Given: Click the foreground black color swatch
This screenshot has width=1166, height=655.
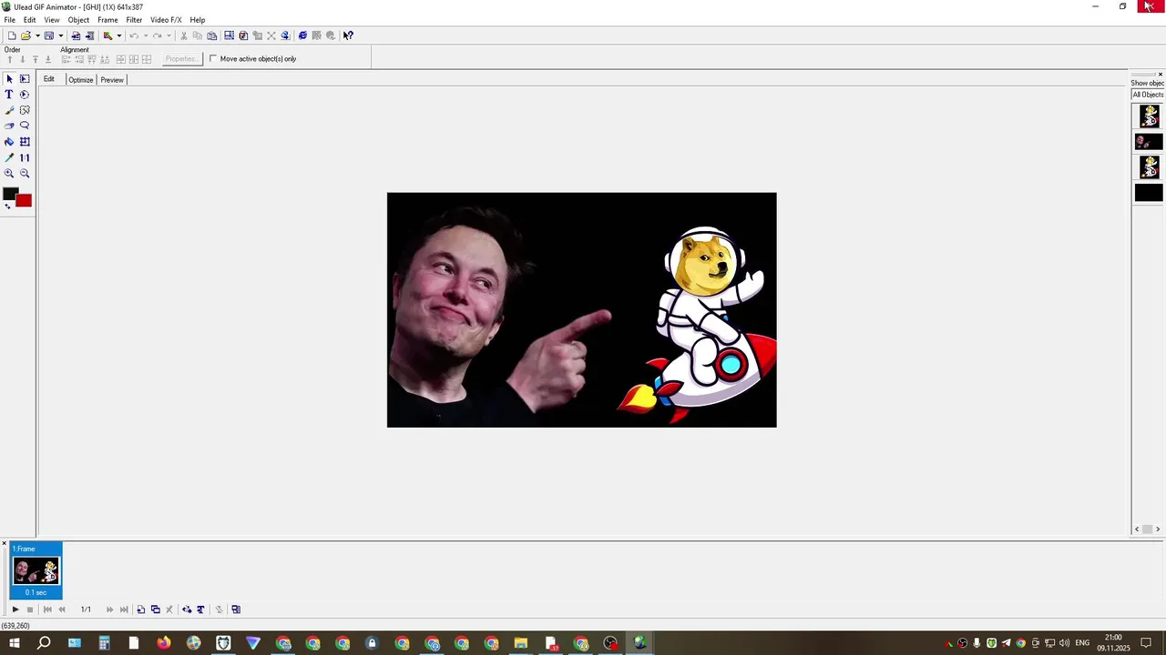Looking at the screenshot, I should tap(9, 194).
